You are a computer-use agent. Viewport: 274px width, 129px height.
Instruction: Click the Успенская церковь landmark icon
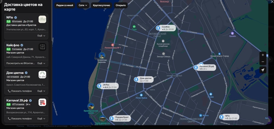pyautogui.click(x=102, y=55)
